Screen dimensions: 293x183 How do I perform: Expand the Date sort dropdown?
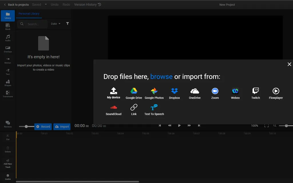pyautogui.click(x=56, y=24)
